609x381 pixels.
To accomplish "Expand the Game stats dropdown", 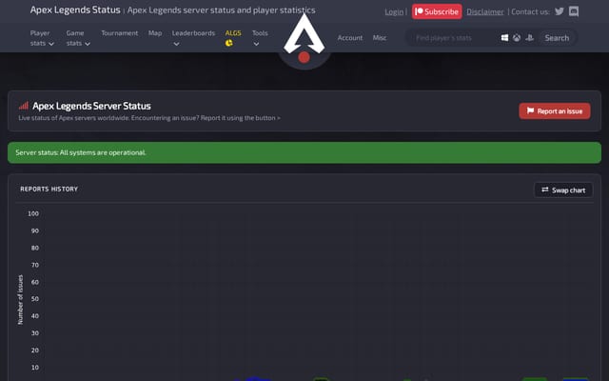I will click(x=78, y=38).
